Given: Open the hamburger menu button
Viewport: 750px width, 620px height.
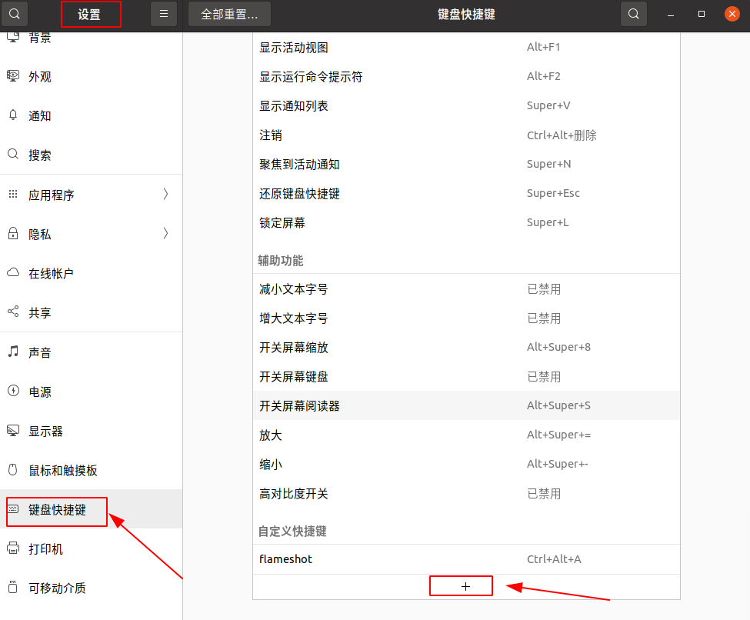Looking at the screenshot, I should (164, 14).
